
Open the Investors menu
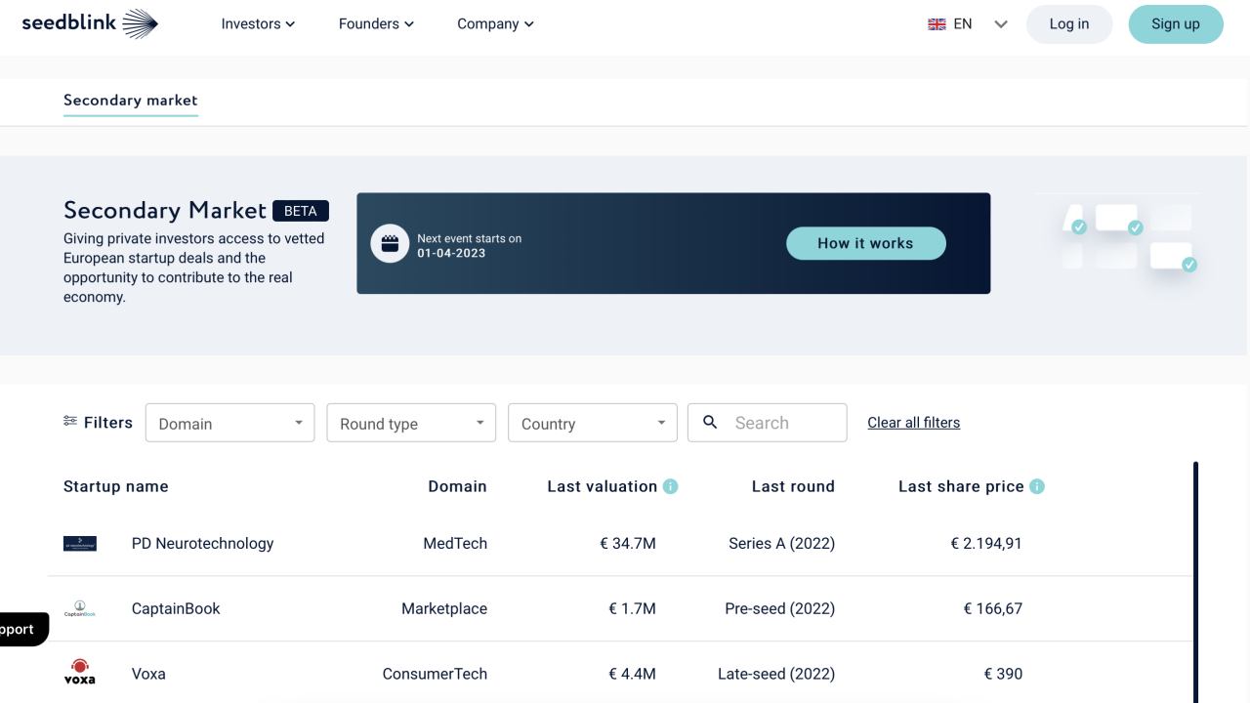pyautogui.click(x=257, y=23)
